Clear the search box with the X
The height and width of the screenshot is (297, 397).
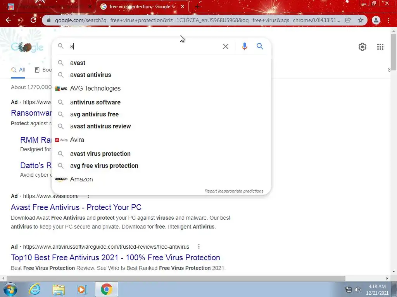click(x=225, y=46)
